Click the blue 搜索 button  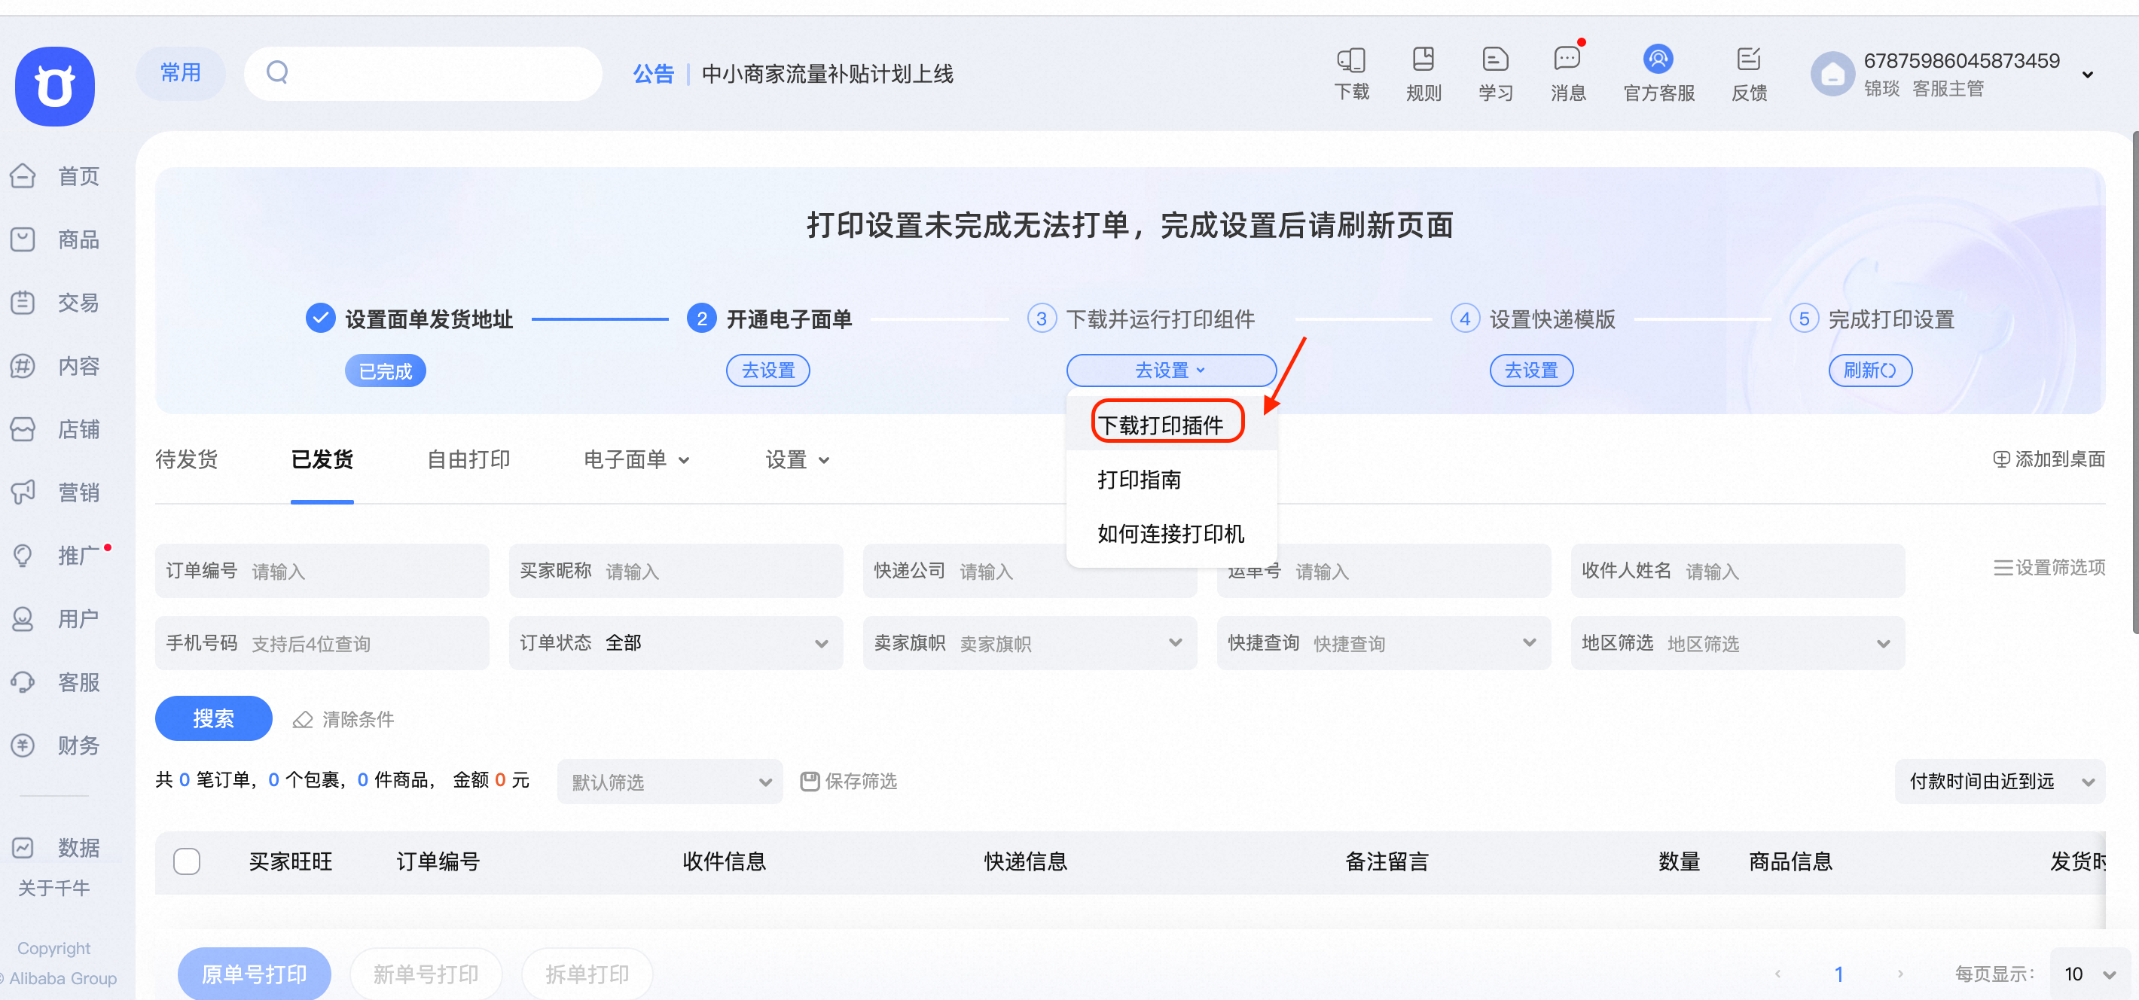click(213, 718)
